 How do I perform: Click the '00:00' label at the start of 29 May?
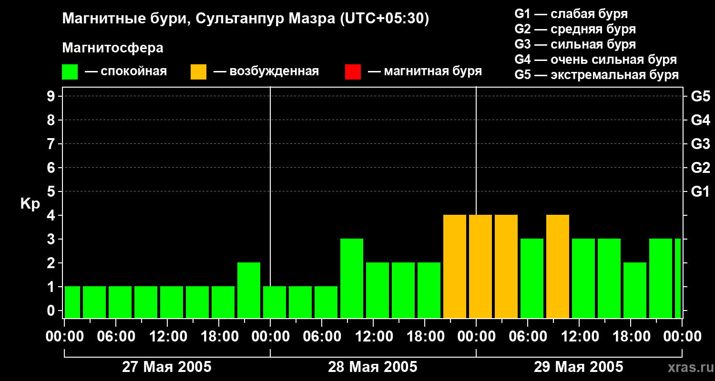click(476, 337)
